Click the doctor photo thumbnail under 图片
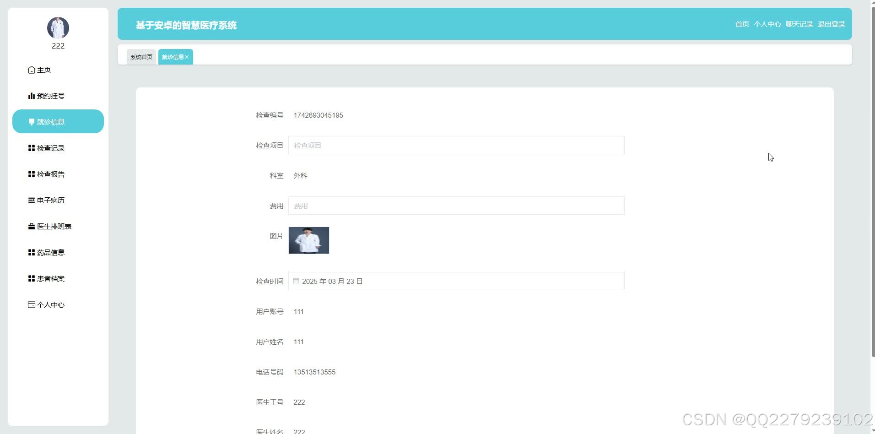The image size is (875, 434). 308,240
